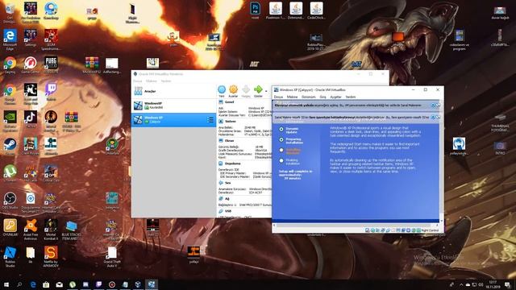The width and height of the screenshot is (516, 290).
Task: Select Finalizing installation step radio
Action: click(281, 161)
